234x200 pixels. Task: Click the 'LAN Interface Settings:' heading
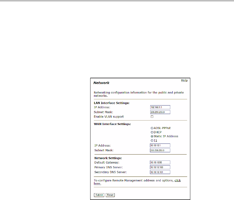(112, 103)
